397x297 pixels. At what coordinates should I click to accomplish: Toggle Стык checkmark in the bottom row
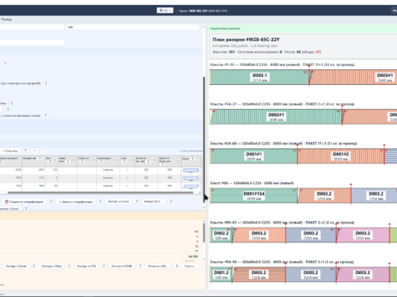pyautogui.click(x=127, y=186)
